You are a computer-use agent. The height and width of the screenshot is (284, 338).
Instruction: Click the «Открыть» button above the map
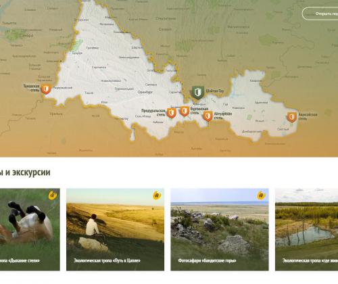click(320, 14)
